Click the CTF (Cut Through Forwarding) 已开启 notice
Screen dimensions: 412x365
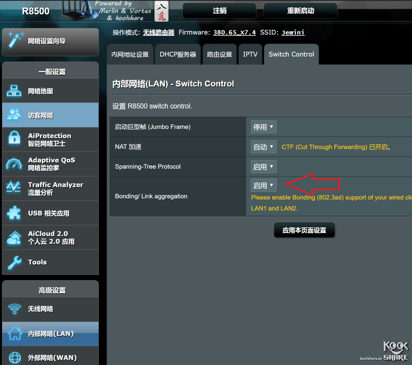point(336,147)
